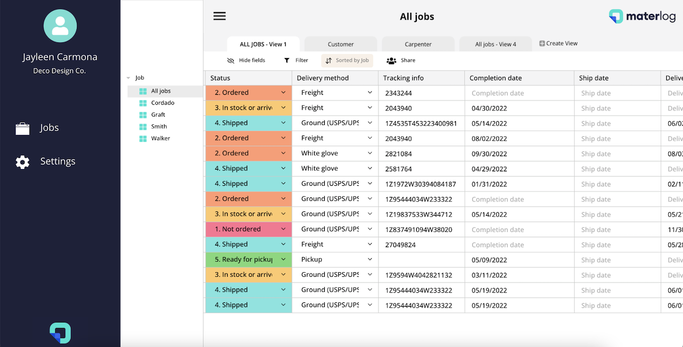Toggle Hide fields visibility

click(246, 60)
